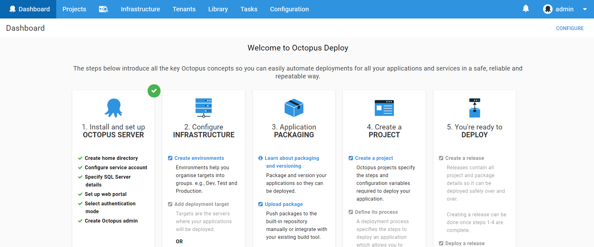Click checkmark beside Configure service account
The image size is (594, 247).
(80, 168)
